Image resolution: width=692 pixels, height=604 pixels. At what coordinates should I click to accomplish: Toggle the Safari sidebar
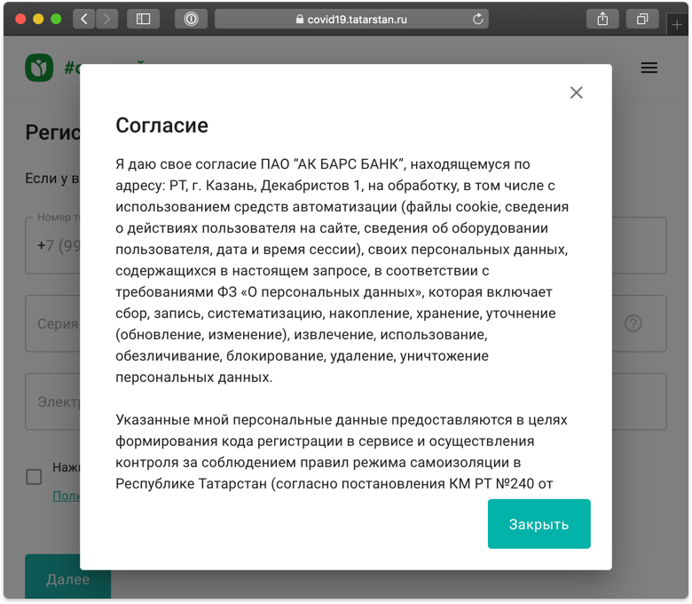tap(143, 19)
